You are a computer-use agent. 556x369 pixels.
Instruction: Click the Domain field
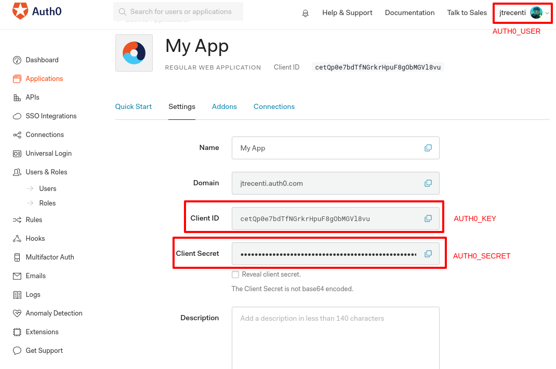(x=336, y=183)
